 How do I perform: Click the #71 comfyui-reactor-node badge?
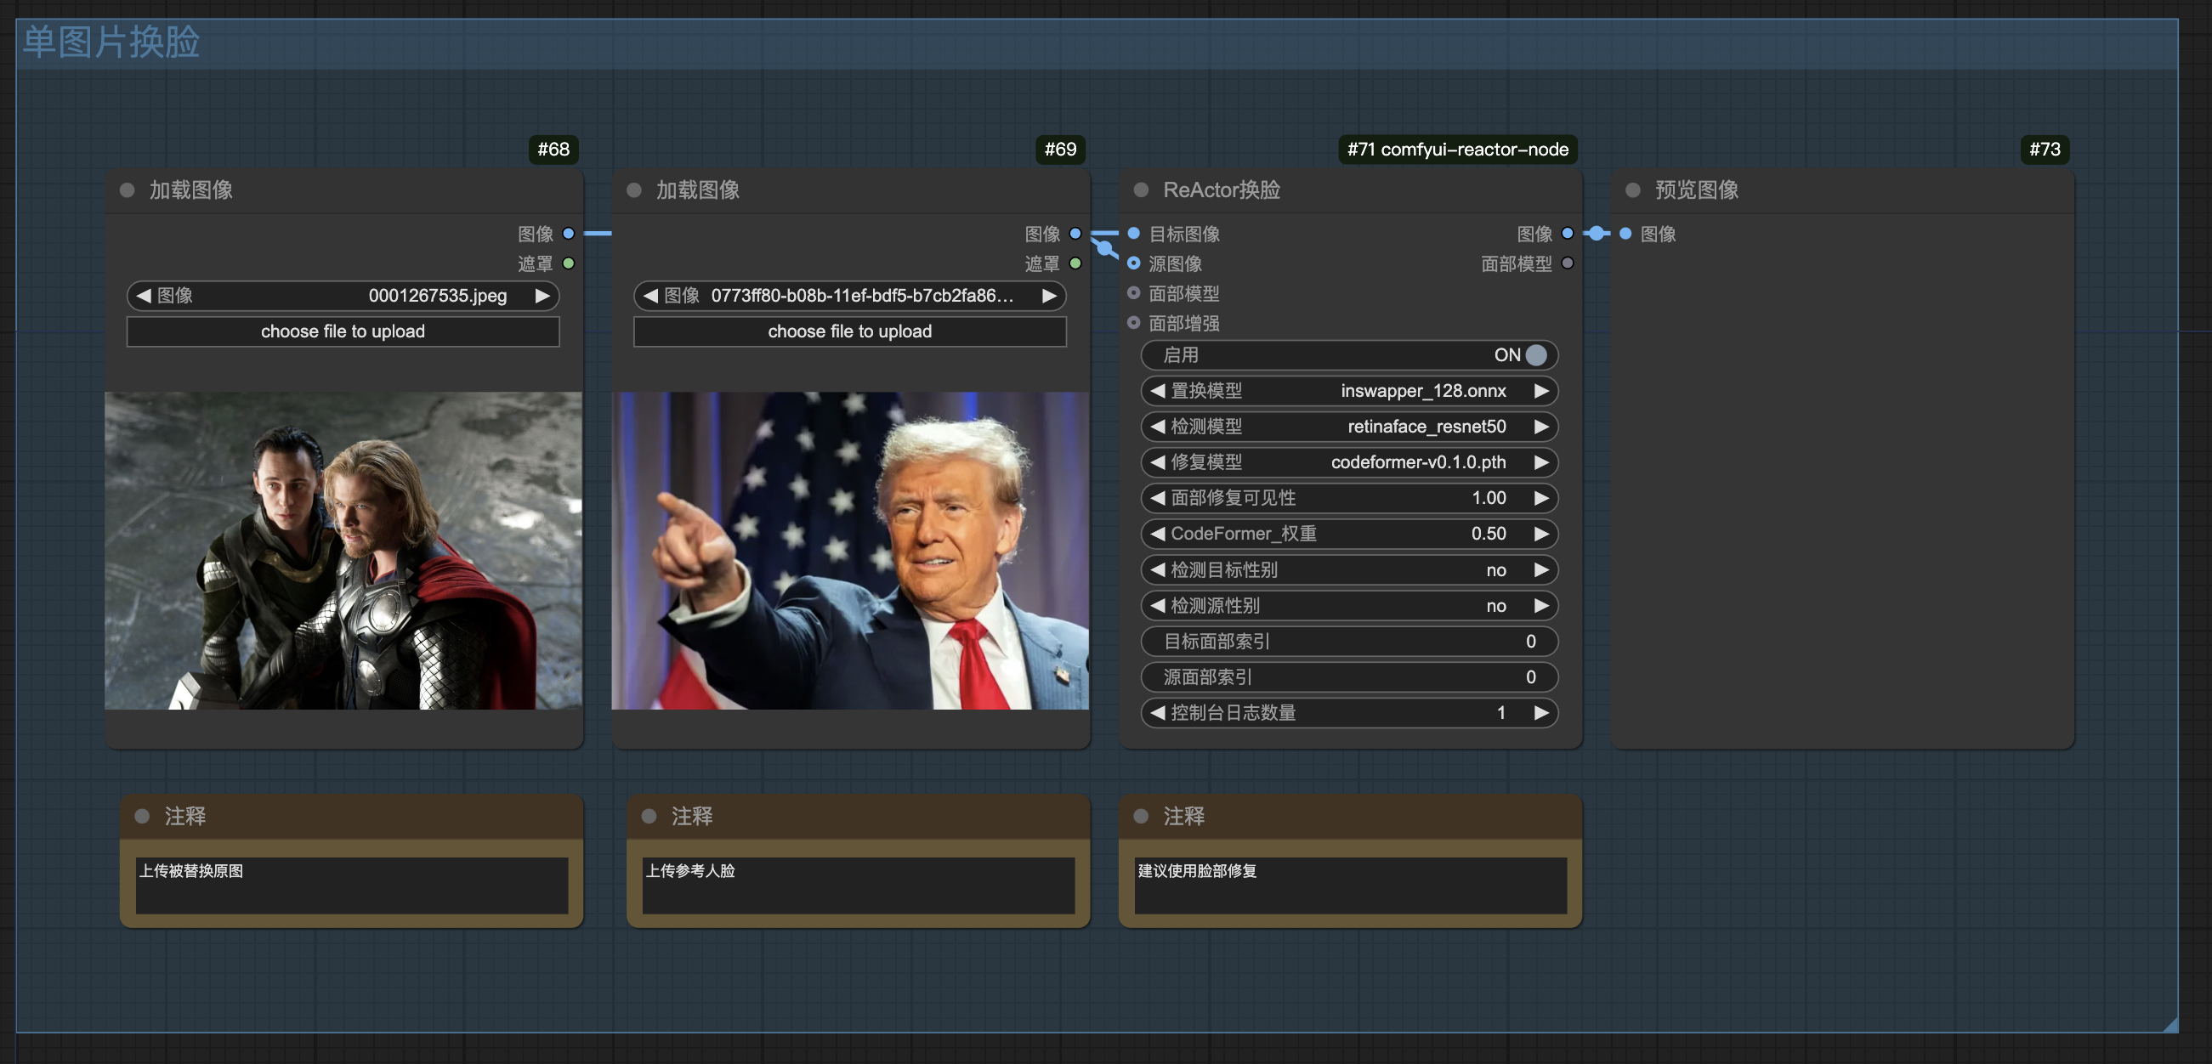(x=1457, y=150)
